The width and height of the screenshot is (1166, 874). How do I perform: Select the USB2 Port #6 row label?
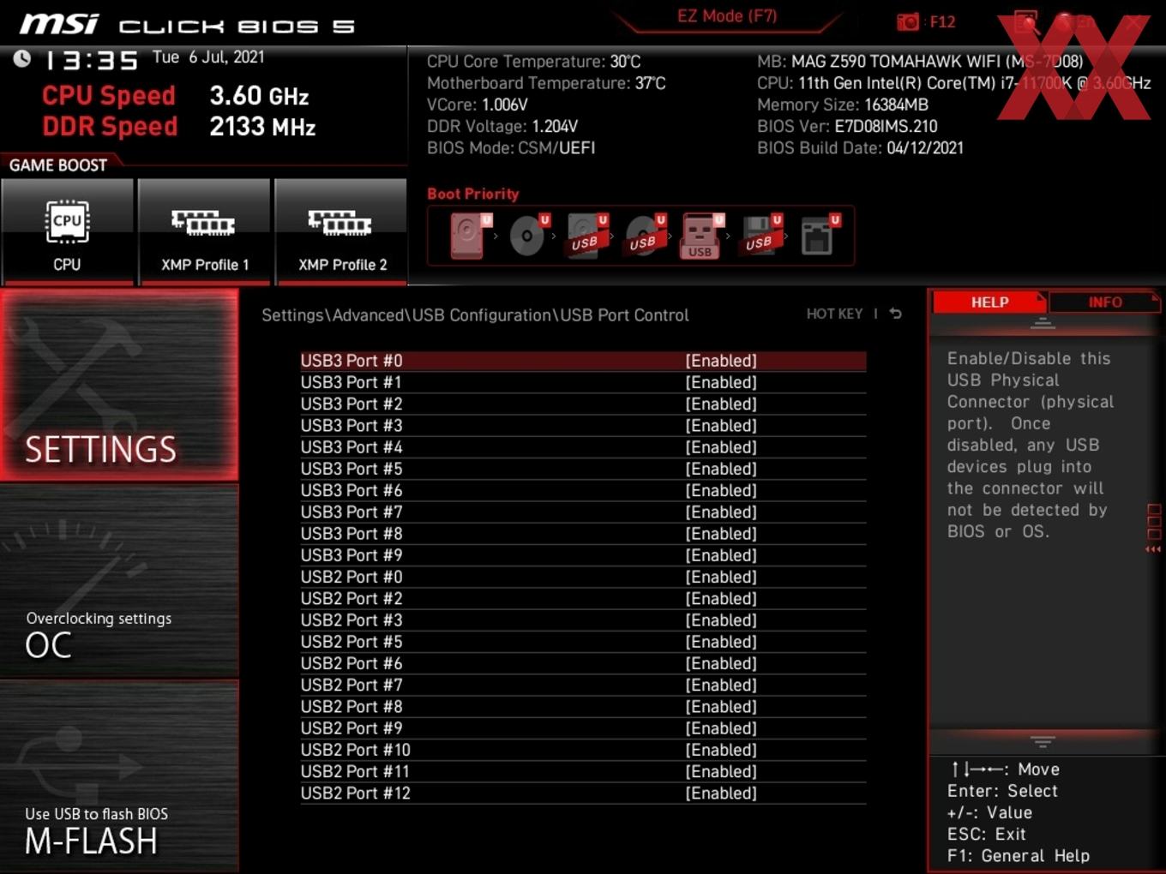click(352, 663)
